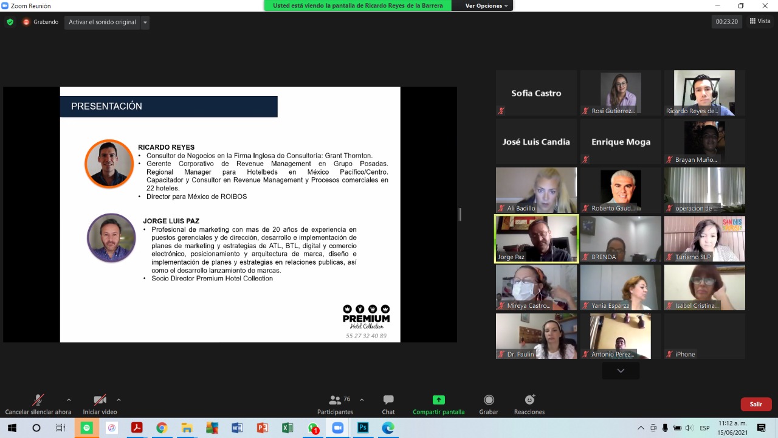
Task: Click the red Salir button
Action: click(756, 404)
